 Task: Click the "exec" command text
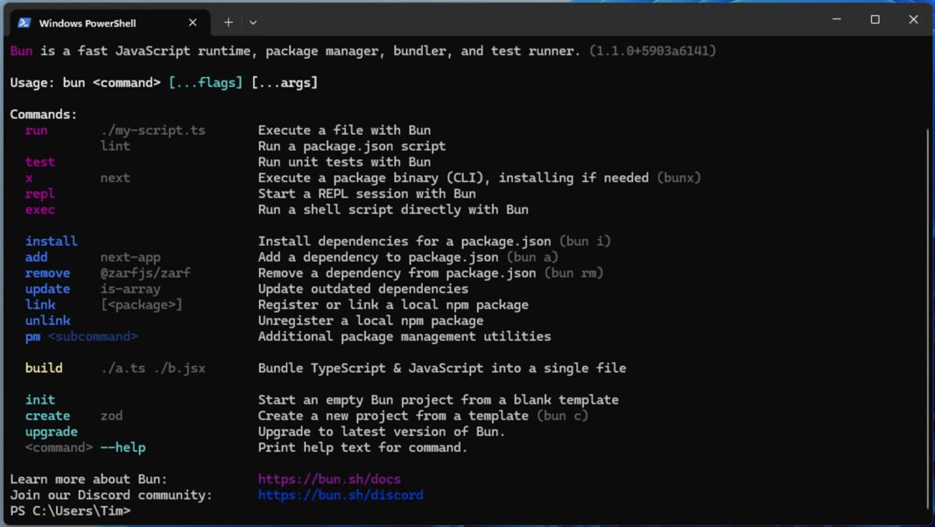click(x=39, y=209)
